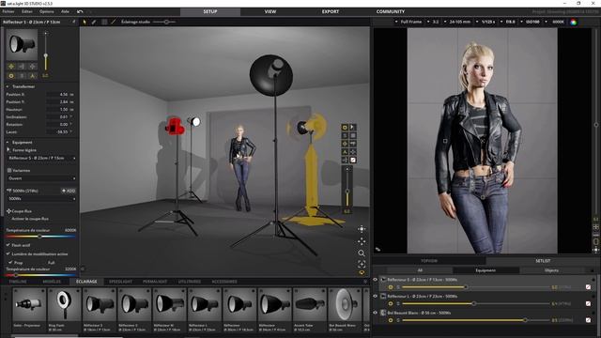Click the Coupe-flux barn door icon
The width and height of the screenshot is (601, 338).
8,211
